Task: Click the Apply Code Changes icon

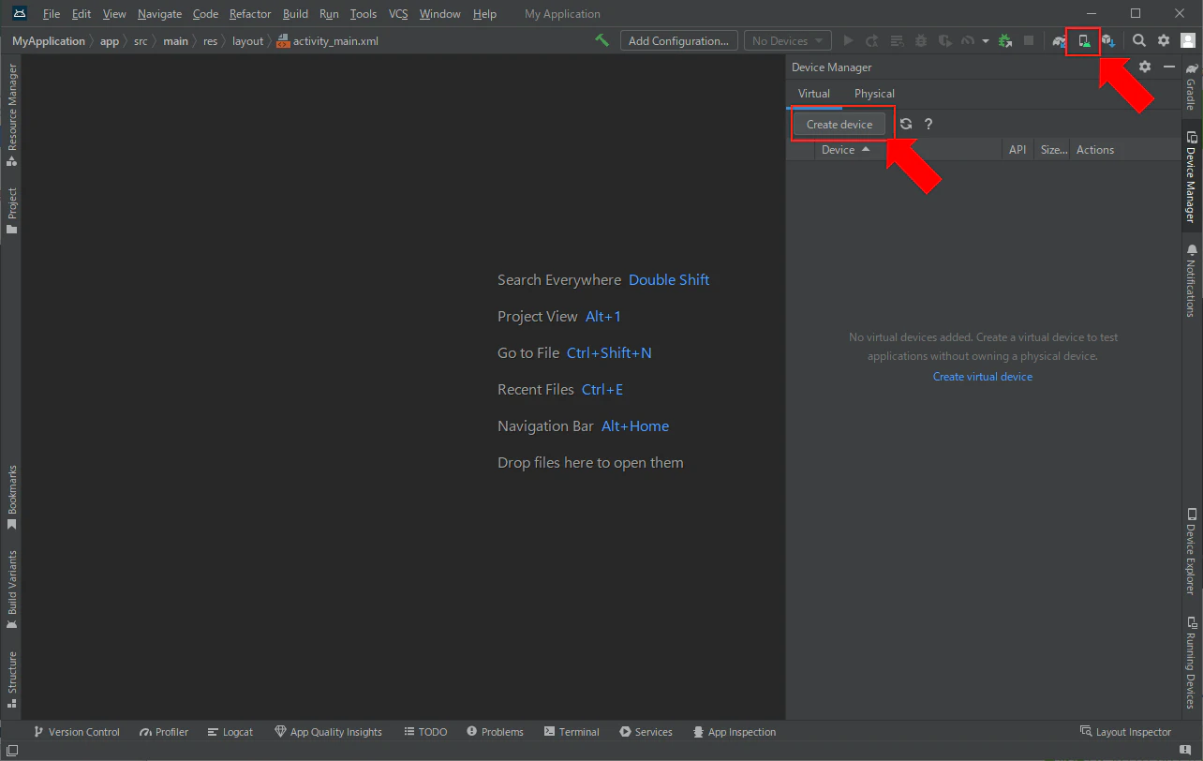Action: [x=897, y=40]
